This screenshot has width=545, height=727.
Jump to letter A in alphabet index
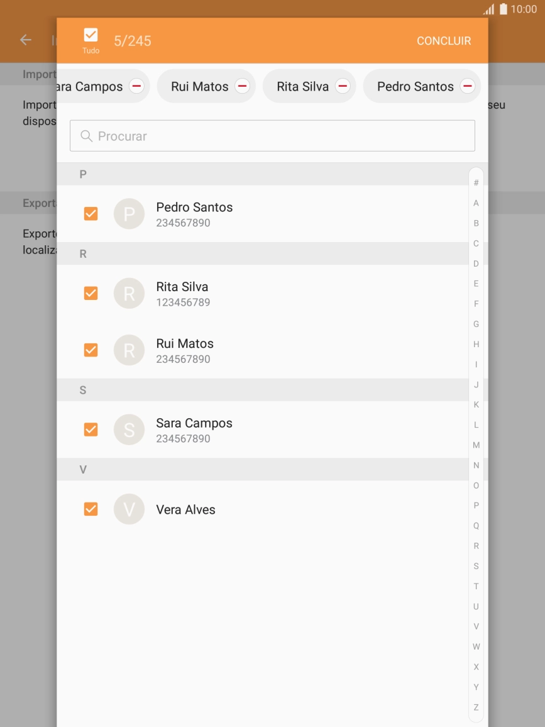point(476,203)
